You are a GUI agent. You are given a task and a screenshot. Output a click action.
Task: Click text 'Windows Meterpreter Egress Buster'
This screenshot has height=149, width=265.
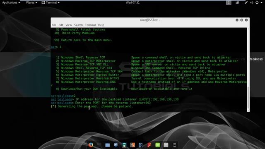click(x=90, y=75)
